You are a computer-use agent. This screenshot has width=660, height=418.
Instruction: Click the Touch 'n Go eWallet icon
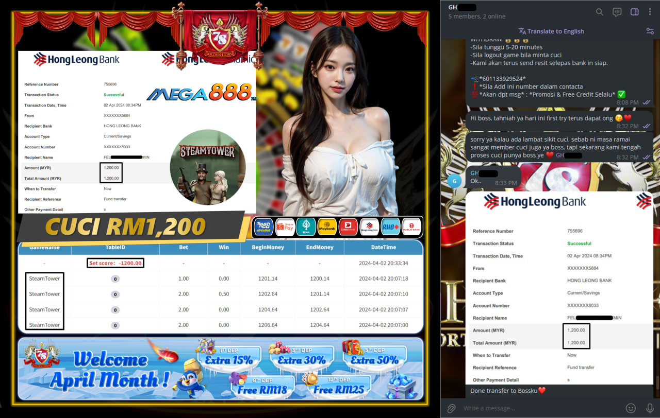pyautogui.click(x=263, y=227)
